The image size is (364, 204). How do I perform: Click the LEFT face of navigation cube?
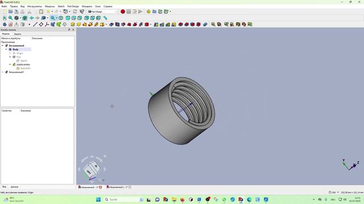click(89, 171)
